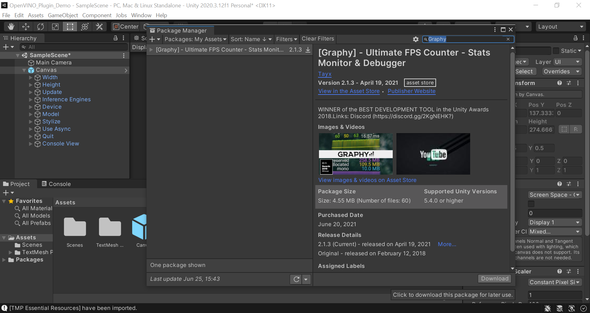Viewport: 590px width, 313px height.
Task: Switch to the Console tab
Action: click(x=56, y=184)
